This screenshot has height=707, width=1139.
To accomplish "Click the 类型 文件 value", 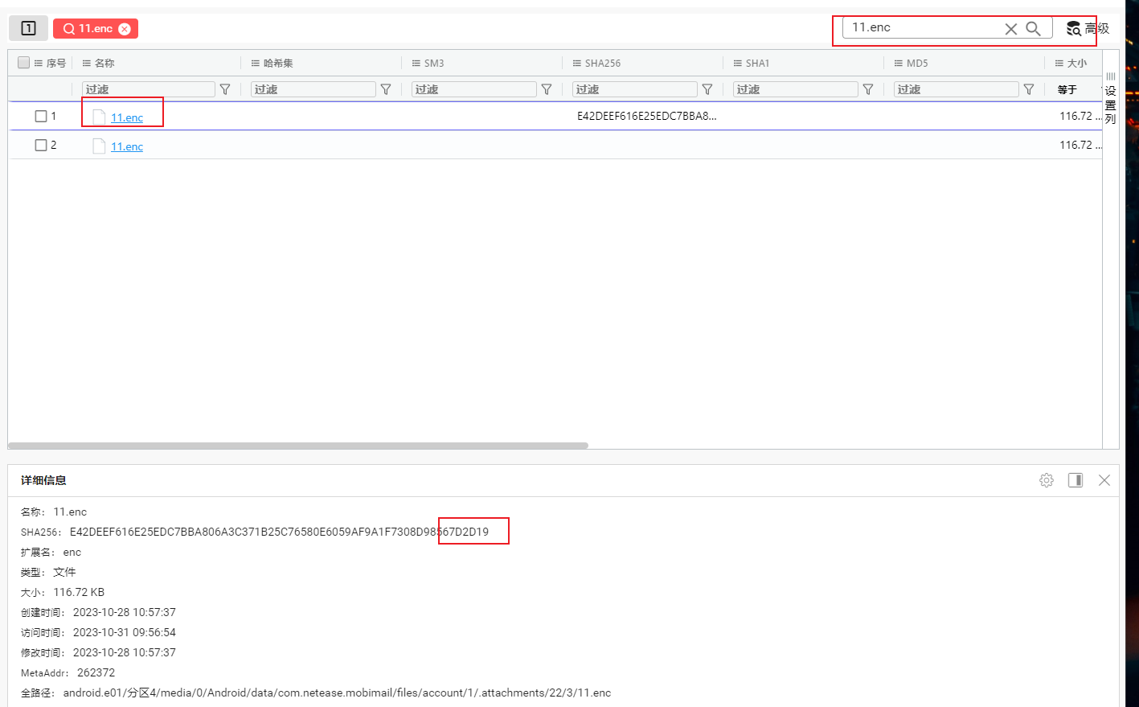I will (x=64, y=572).
